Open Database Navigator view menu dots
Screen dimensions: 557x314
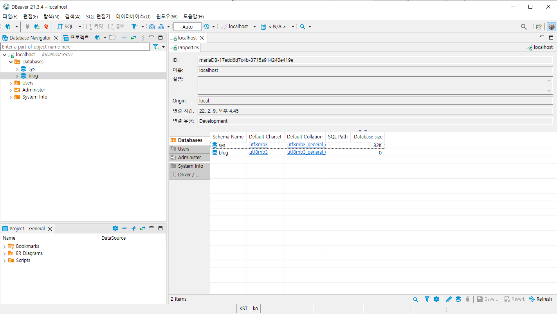pyautogui.click(x=142, y=38)
